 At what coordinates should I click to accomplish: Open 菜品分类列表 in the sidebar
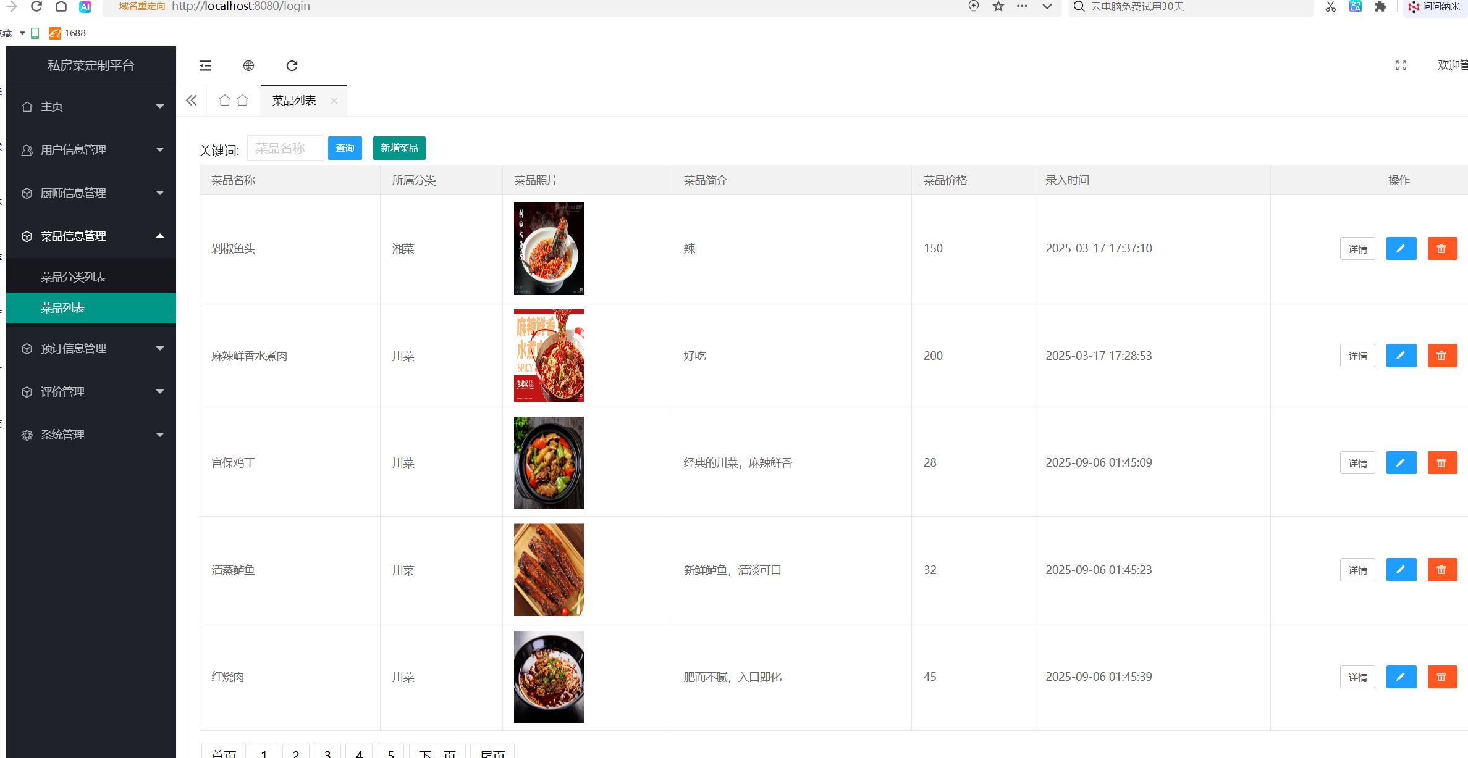click(x=74, y=277)
